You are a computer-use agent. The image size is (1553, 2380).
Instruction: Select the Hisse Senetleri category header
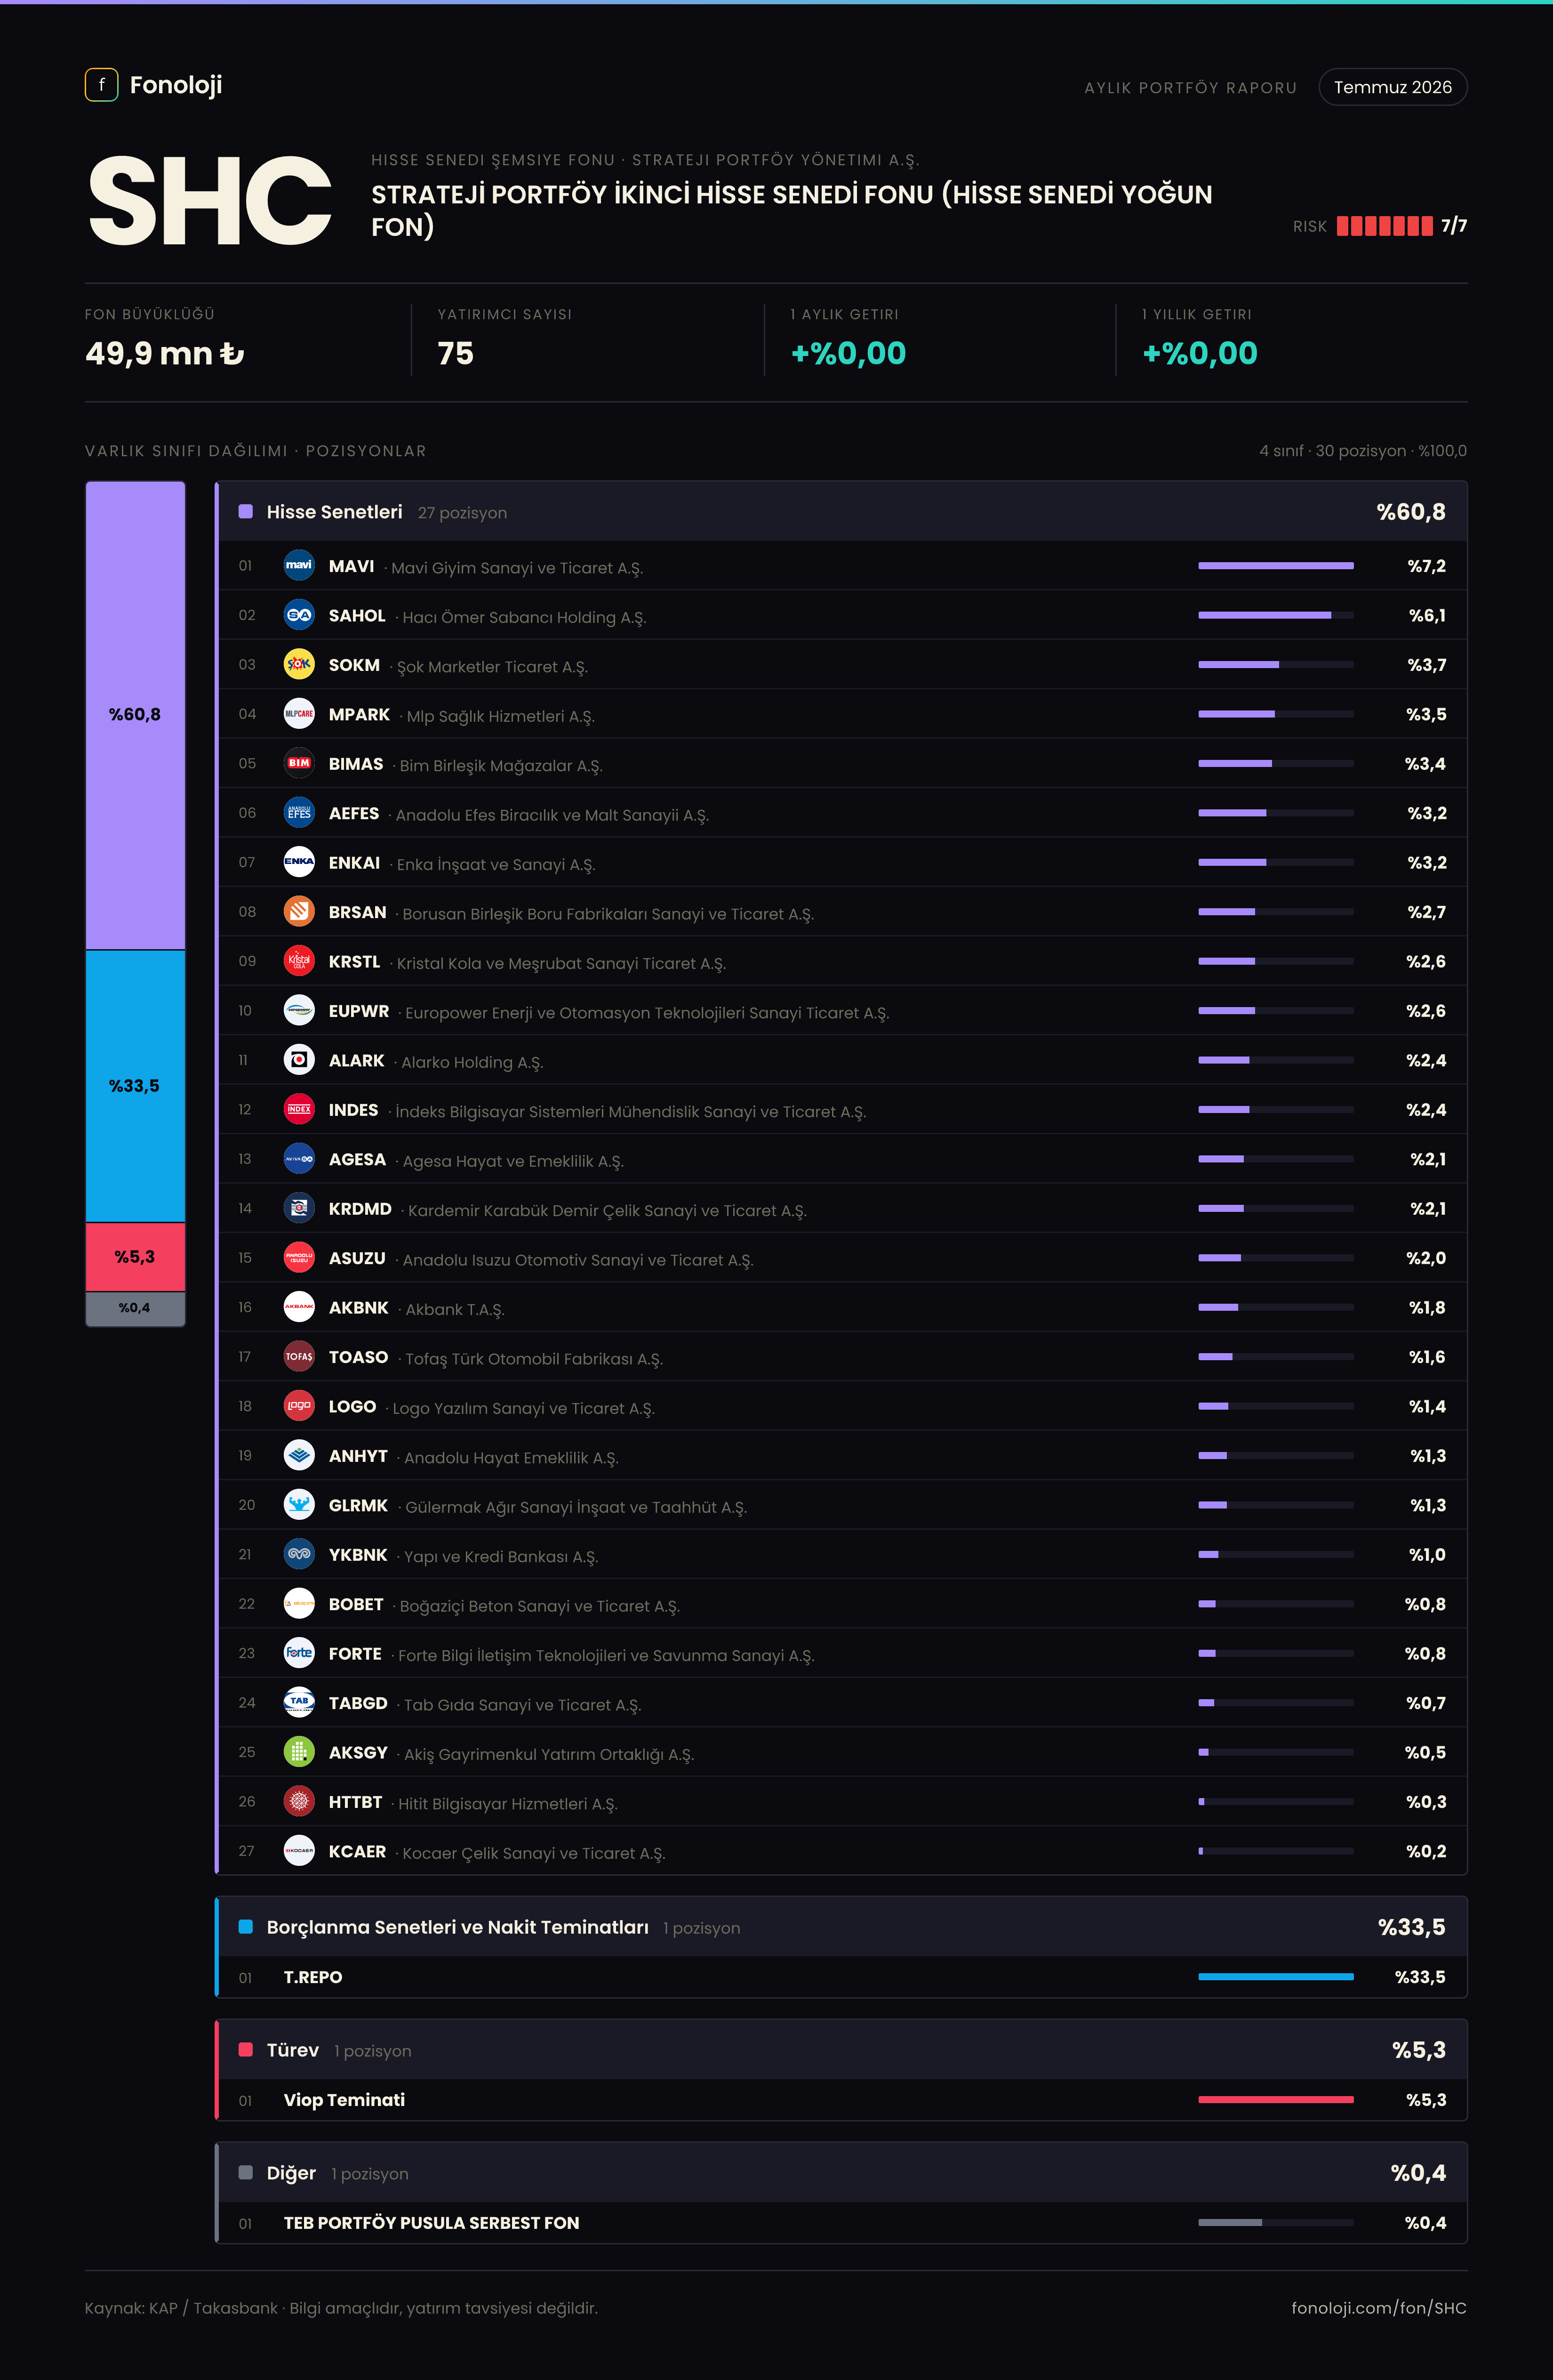841,512
